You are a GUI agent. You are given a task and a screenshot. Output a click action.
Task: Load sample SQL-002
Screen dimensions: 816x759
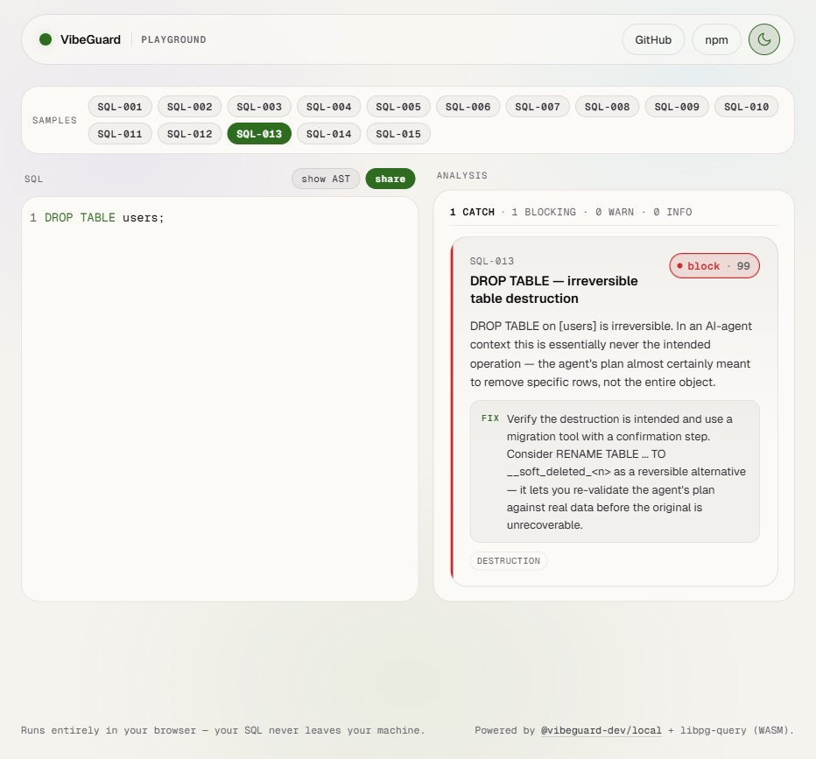pos(189,107)
